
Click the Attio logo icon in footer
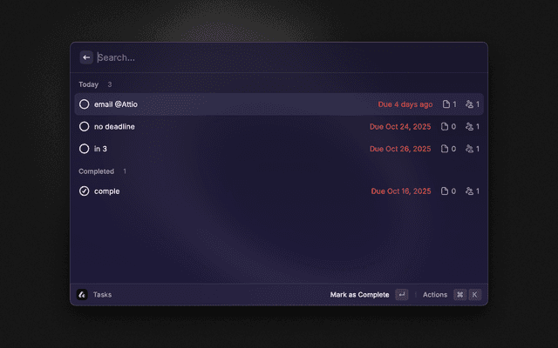coord(82,294)
